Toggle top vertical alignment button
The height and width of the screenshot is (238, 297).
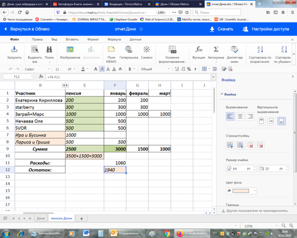[x=261, y=121]
